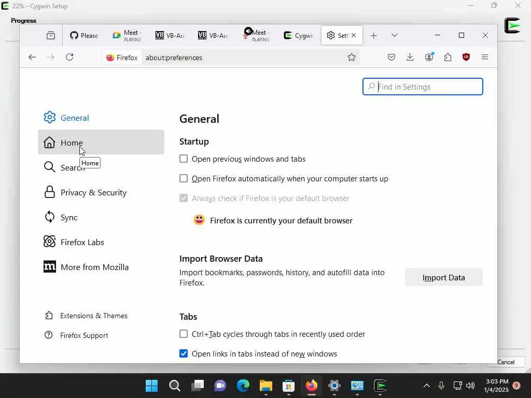Viewport: 531px width, 398px height.
Task: Select Home in settings sidebar
Action: pos(101,142)
